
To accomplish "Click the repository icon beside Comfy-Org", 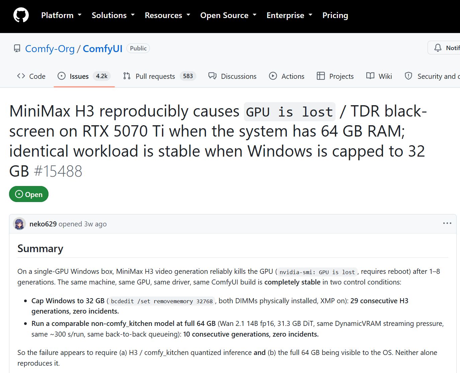I will click(x=17, y=49).
